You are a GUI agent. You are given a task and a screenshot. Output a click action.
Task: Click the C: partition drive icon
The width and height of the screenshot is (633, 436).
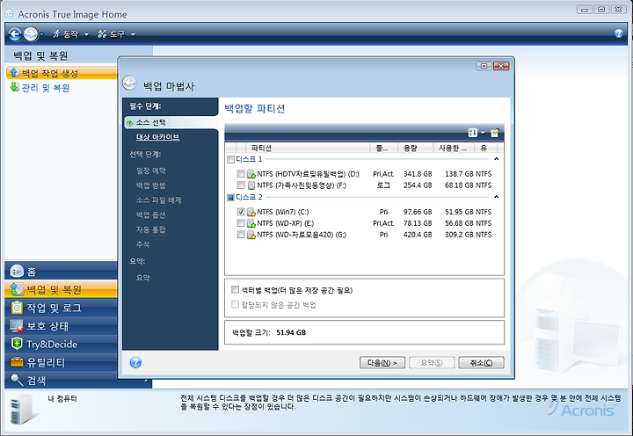pyautogui.click(x=251, y=212)
